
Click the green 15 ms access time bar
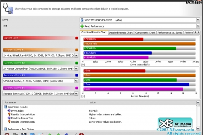click(130, 80)
